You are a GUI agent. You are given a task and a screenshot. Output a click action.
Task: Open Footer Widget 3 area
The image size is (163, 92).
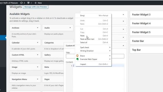point(146,15)
